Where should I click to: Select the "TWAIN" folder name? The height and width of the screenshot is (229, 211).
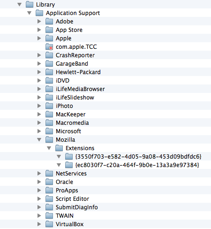point(65,216)
